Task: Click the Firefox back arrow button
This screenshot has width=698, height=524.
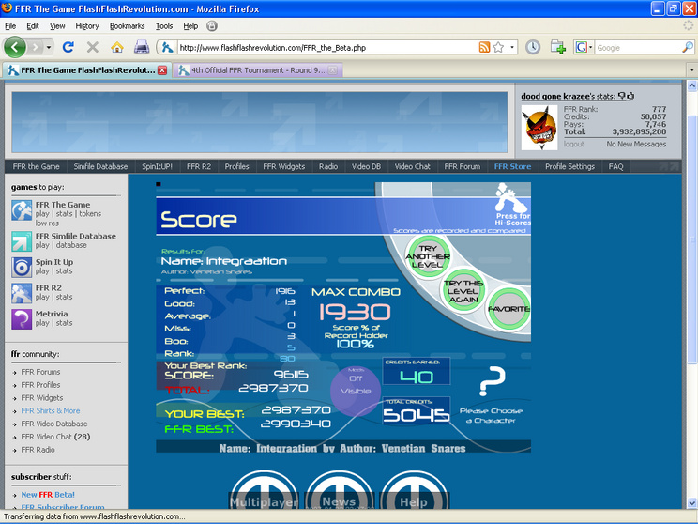Action: coord(15,47)
